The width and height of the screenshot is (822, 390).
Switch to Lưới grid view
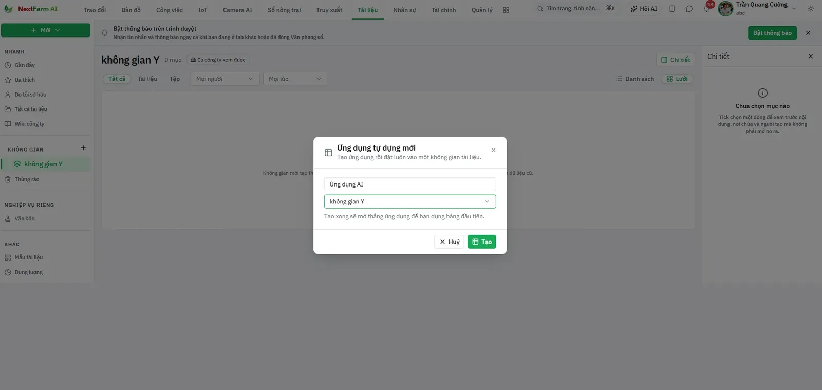click(677, 79)
